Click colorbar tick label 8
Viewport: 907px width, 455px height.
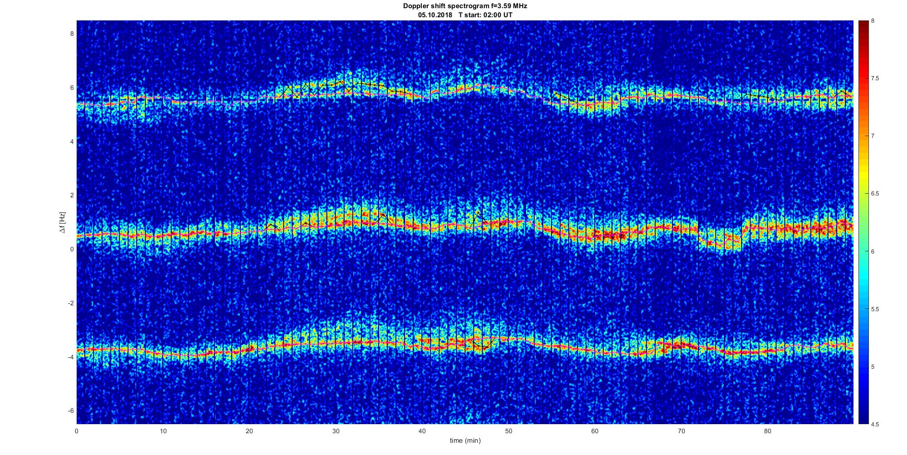click(873, 21)
